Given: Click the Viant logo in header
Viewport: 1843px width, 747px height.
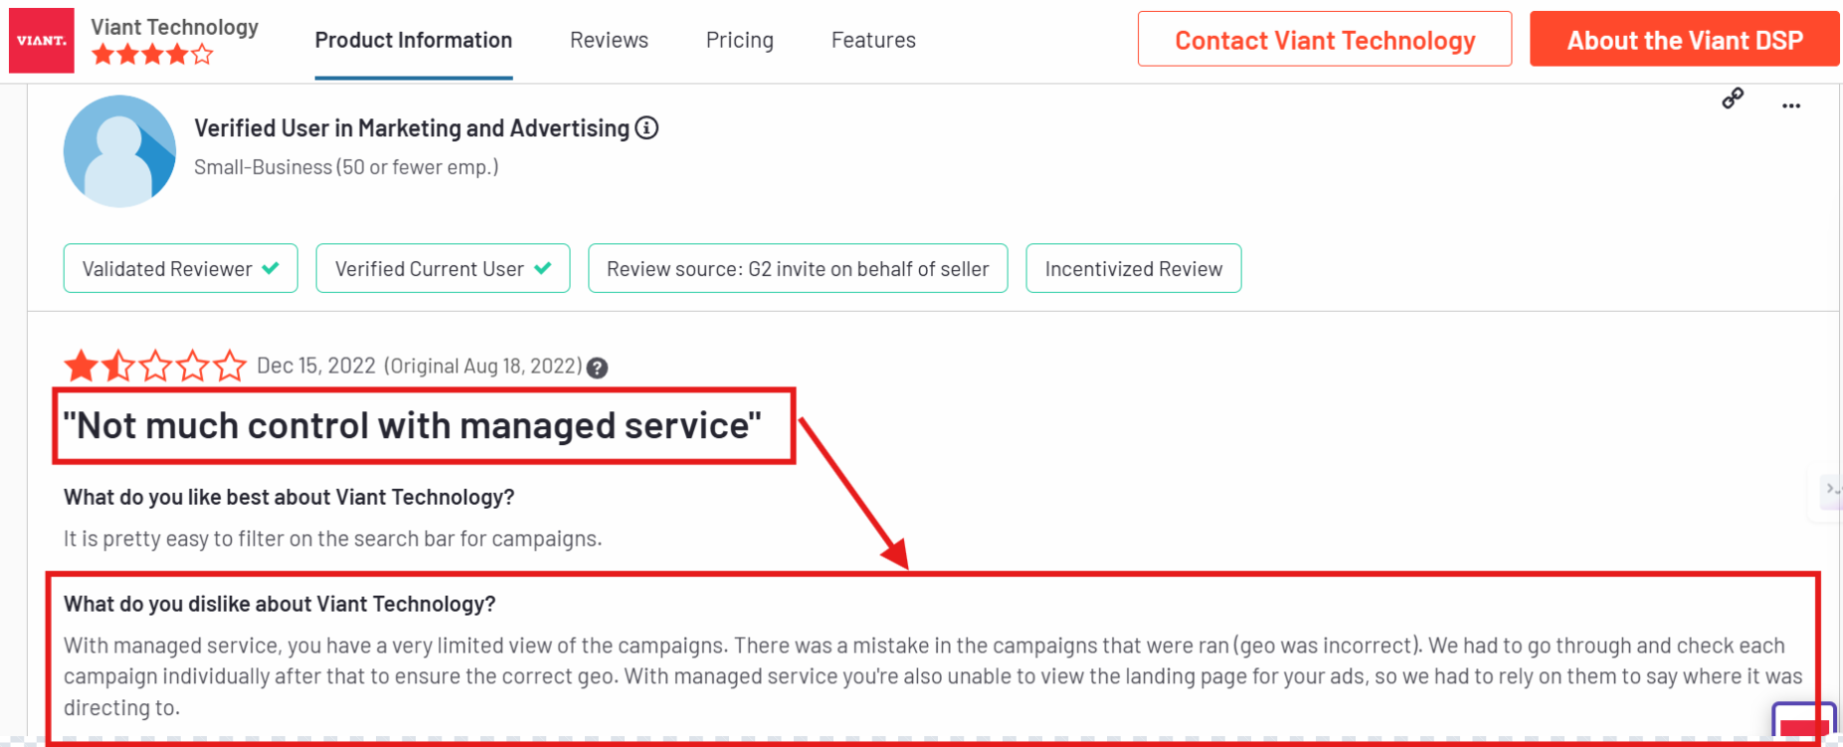Looking at the screenshot, I should click(42, 41).
